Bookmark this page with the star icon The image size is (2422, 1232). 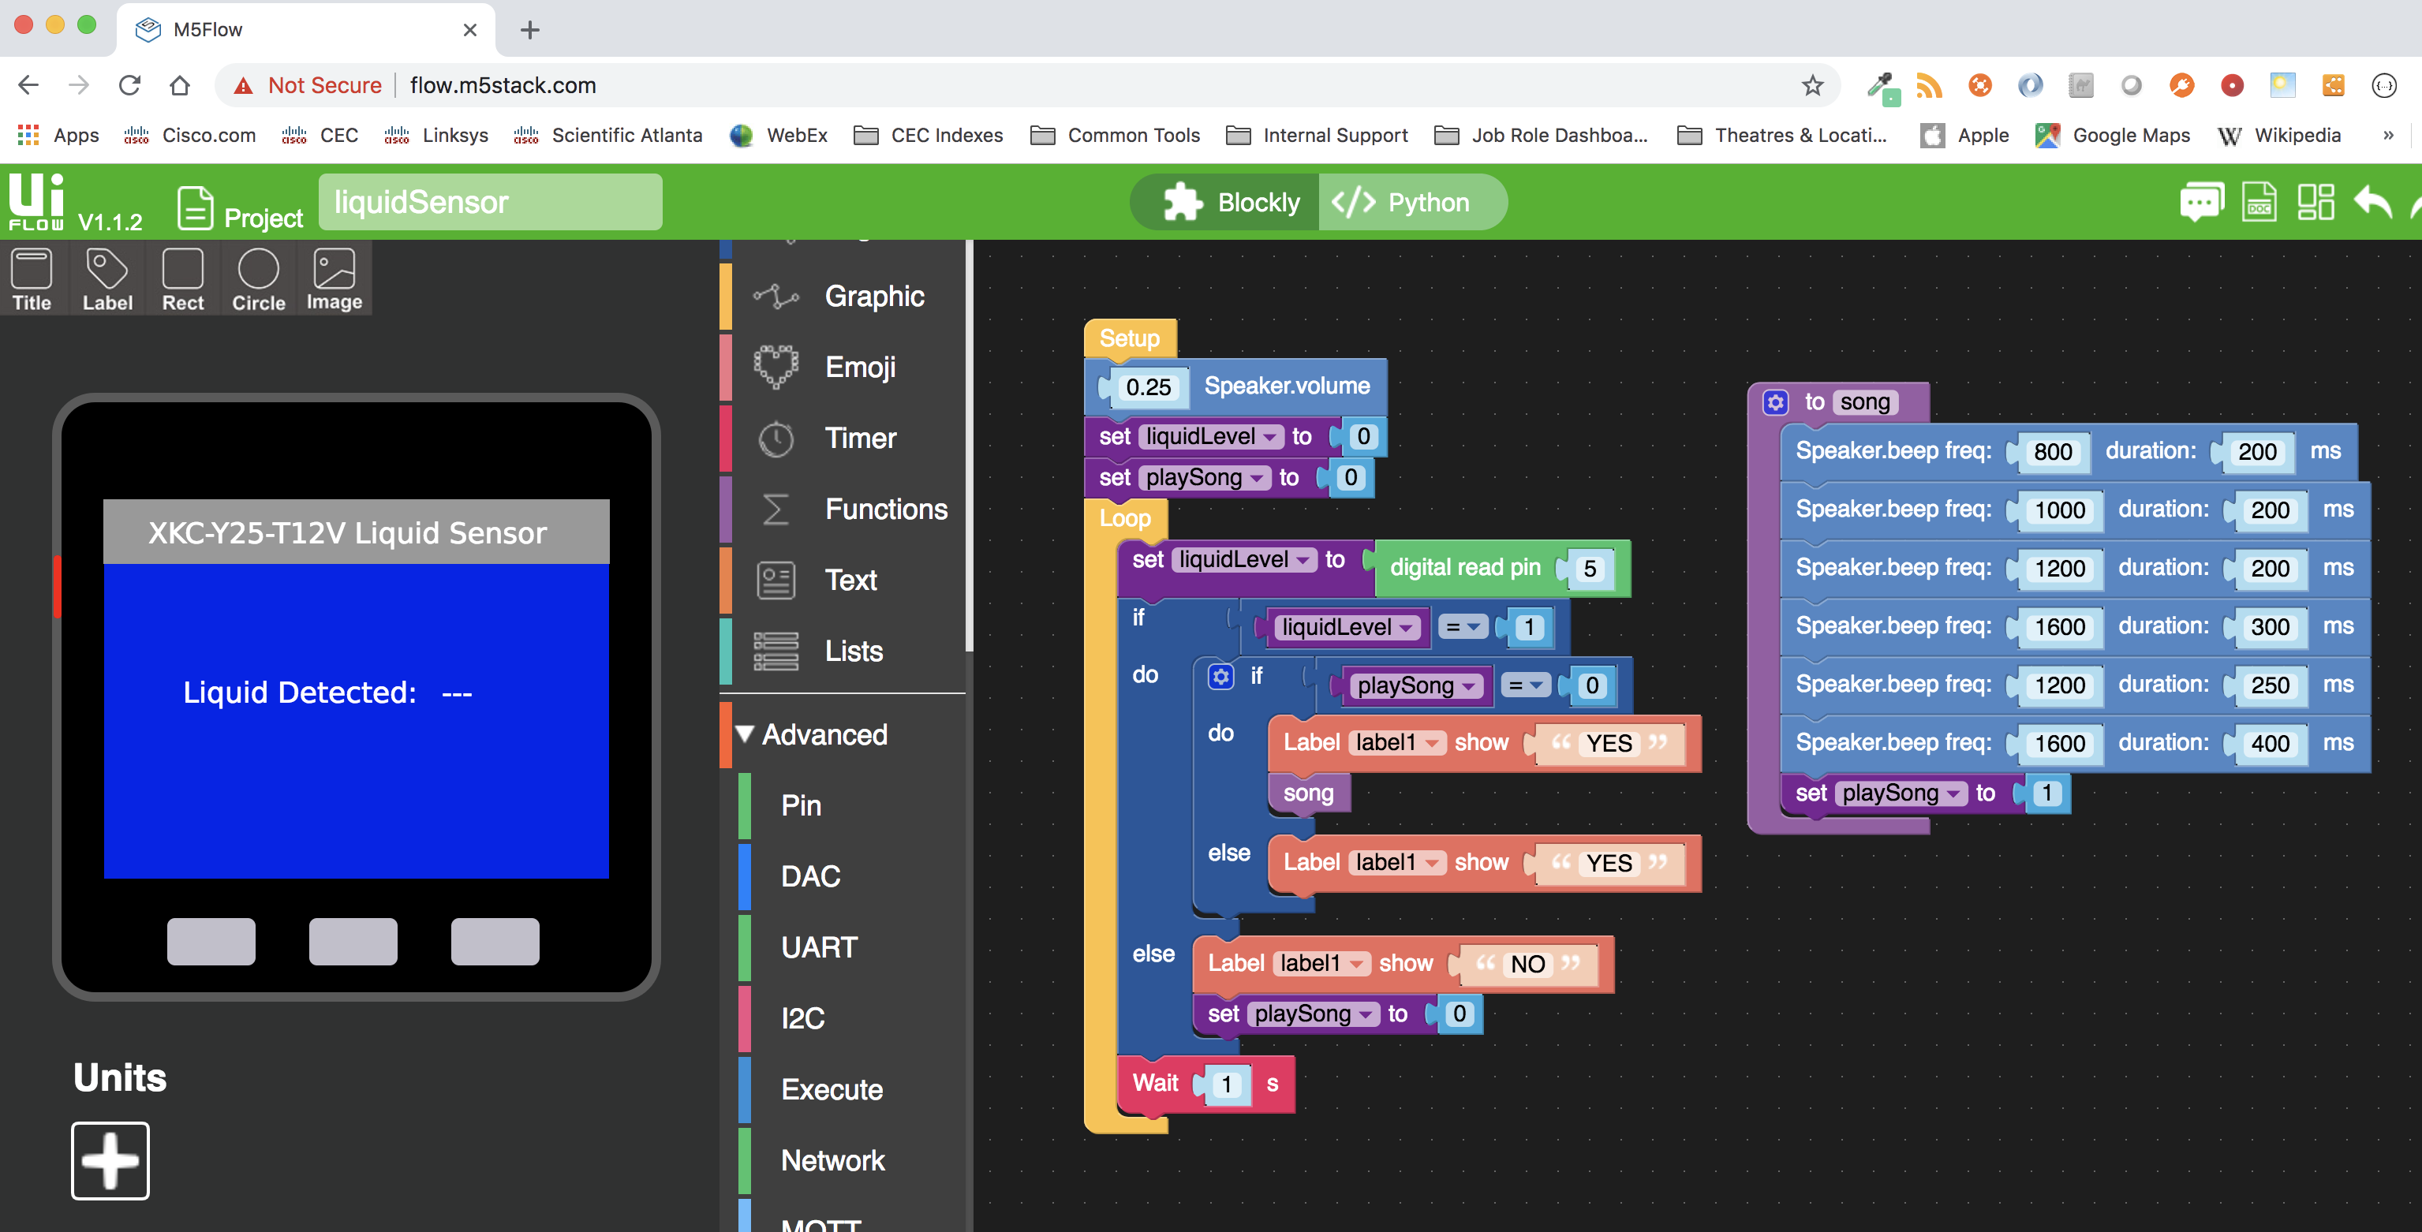[1812, 85]
